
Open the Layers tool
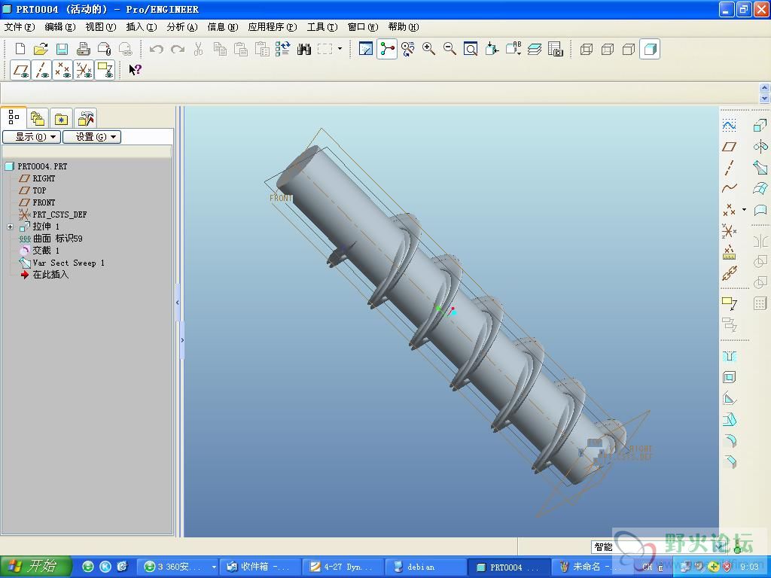(535, 49)
